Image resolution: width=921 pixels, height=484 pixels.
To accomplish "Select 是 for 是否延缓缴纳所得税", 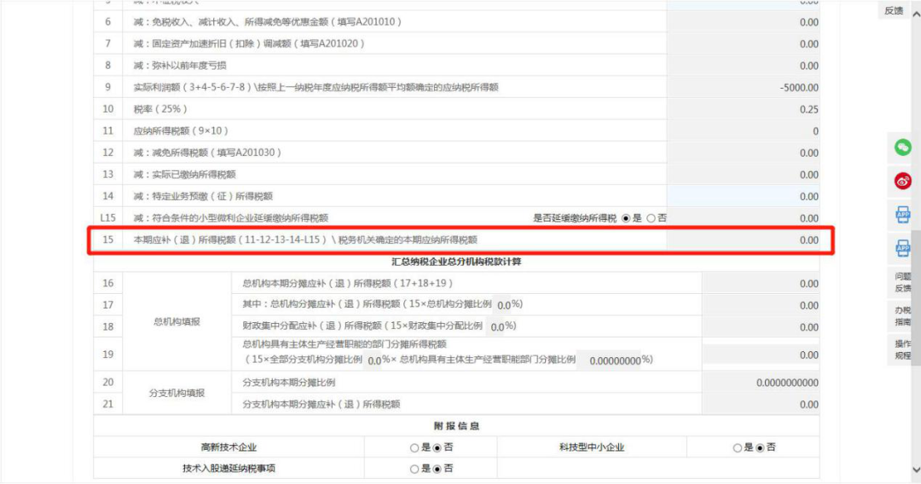I will pos(626,218).
